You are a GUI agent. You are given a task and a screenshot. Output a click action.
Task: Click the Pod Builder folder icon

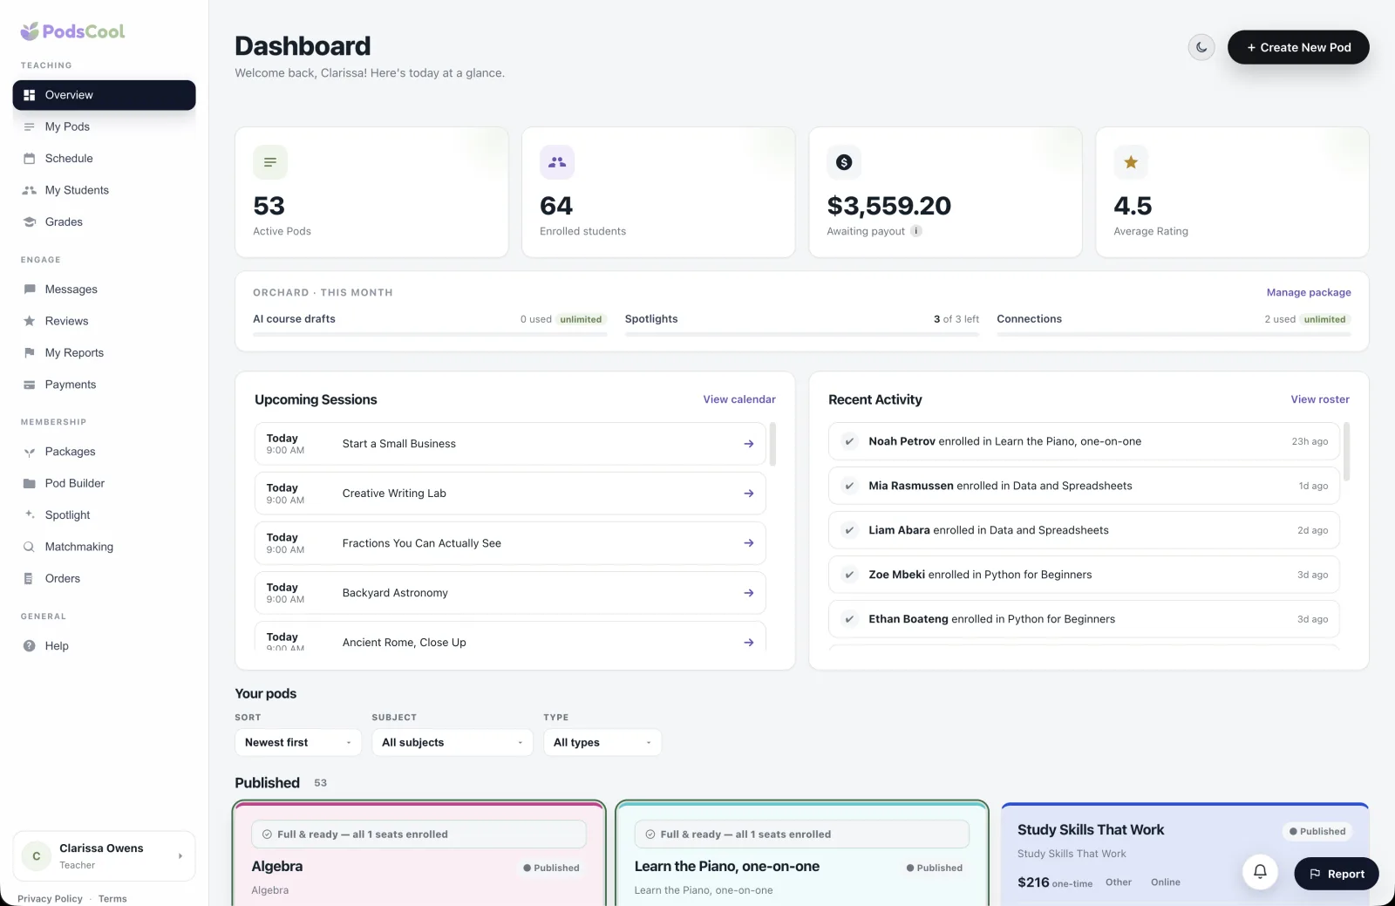(x=30, y=483)
